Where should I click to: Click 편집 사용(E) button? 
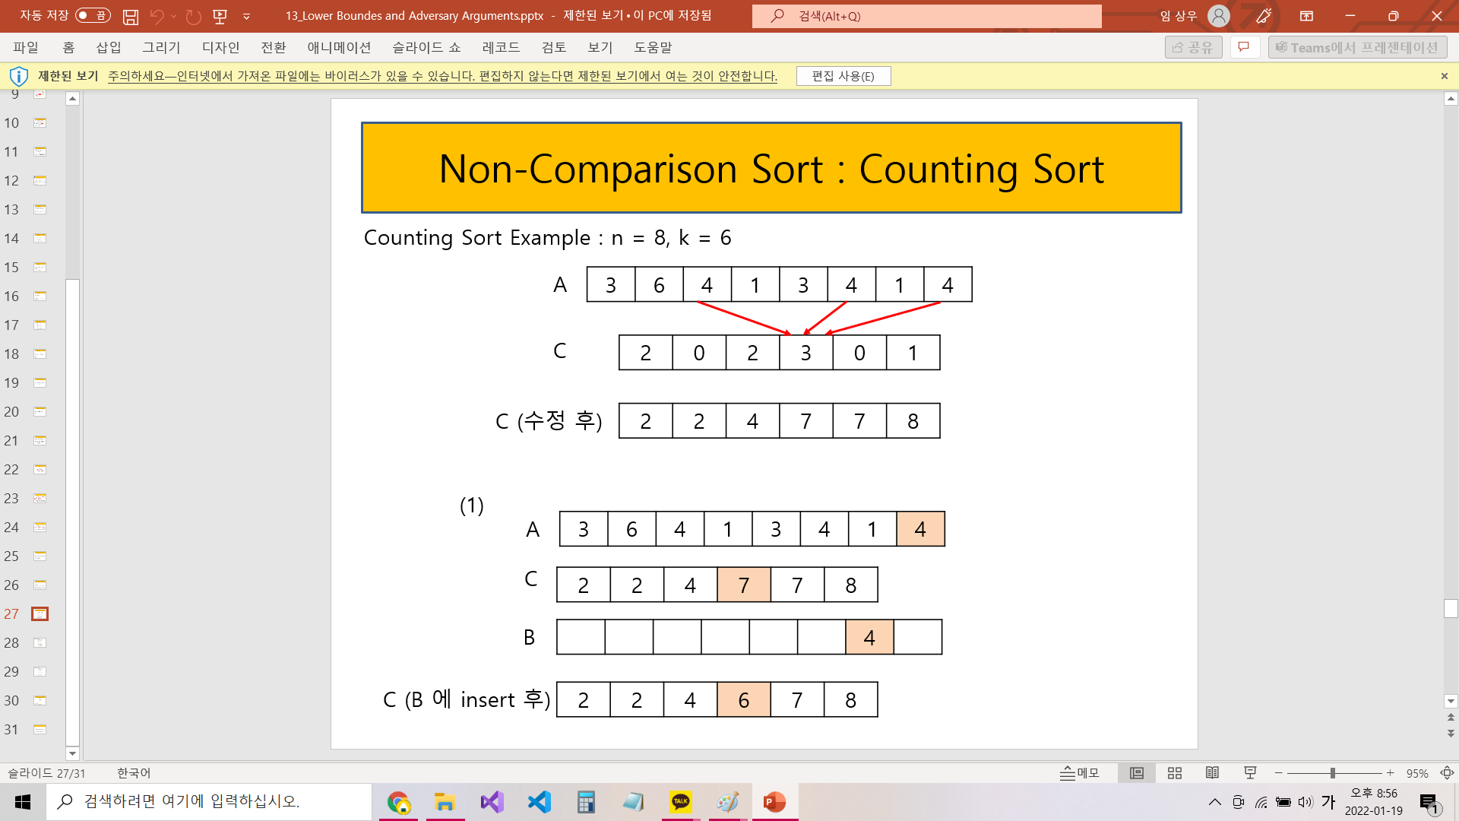pos(843,76)
